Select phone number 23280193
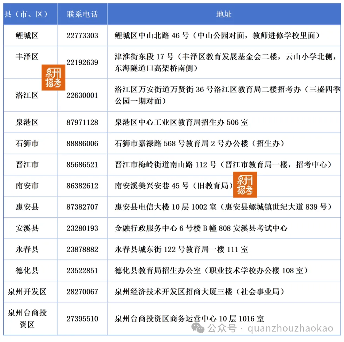Viewport: 344px width, 342px height. (82, 228)
